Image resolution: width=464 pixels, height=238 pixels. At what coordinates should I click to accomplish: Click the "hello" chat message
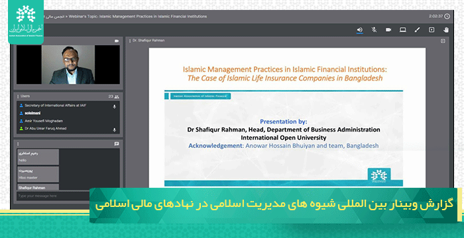[x=38, y=157]
